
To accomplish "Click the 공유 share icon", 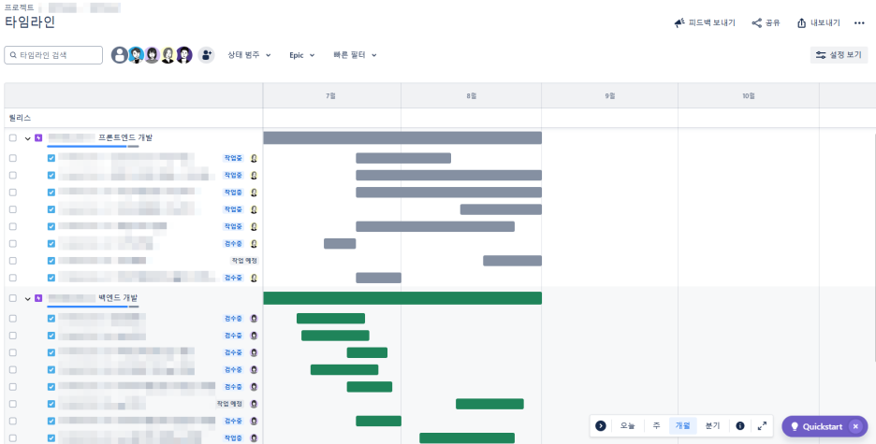I will tap(756, 22).
